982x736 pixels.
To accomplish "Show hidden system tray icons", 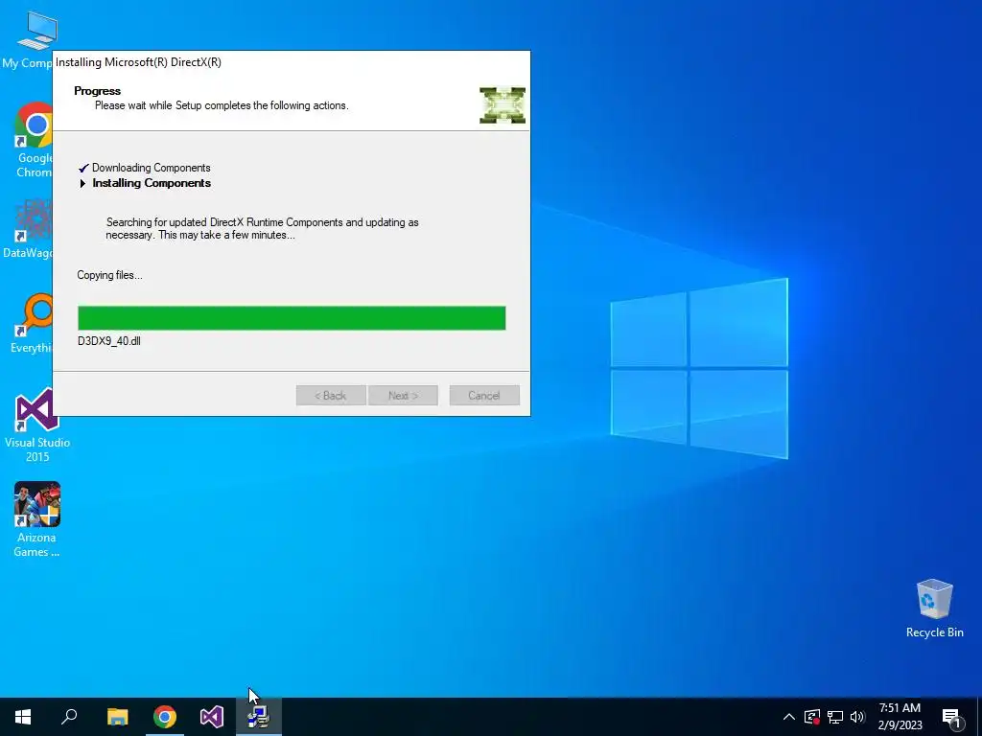I will click(789, 717).
